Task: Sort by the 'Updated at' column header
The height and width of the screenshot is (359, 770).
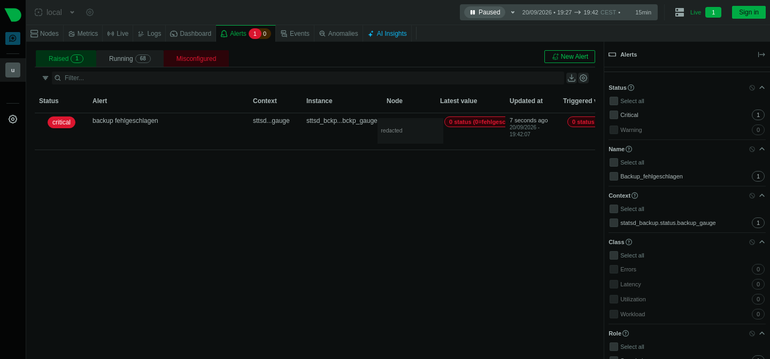Action: coord(526,101)
